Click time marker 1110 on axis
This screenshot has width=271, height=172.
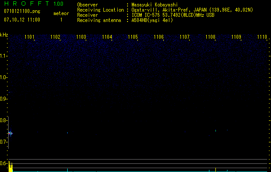coord(262,37)
